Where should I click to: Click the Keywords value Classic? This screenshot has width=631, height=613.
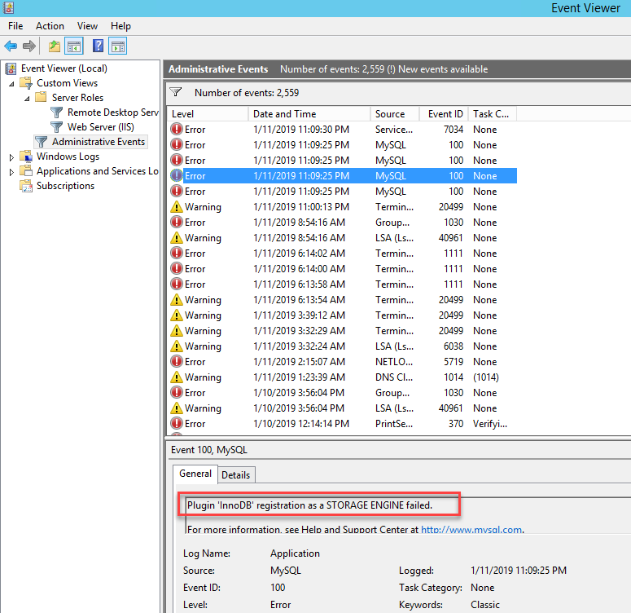485,605
